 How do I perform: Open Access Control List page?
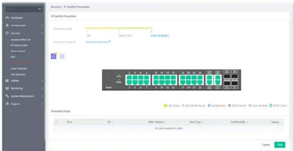[20, 39]
